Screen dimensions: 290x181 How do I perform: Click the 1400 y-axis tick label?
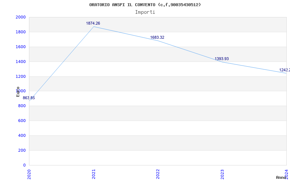tap(21, 62)
